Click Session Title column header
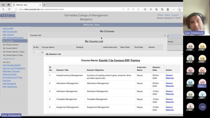The image size is (210, 118). (62, 70)
